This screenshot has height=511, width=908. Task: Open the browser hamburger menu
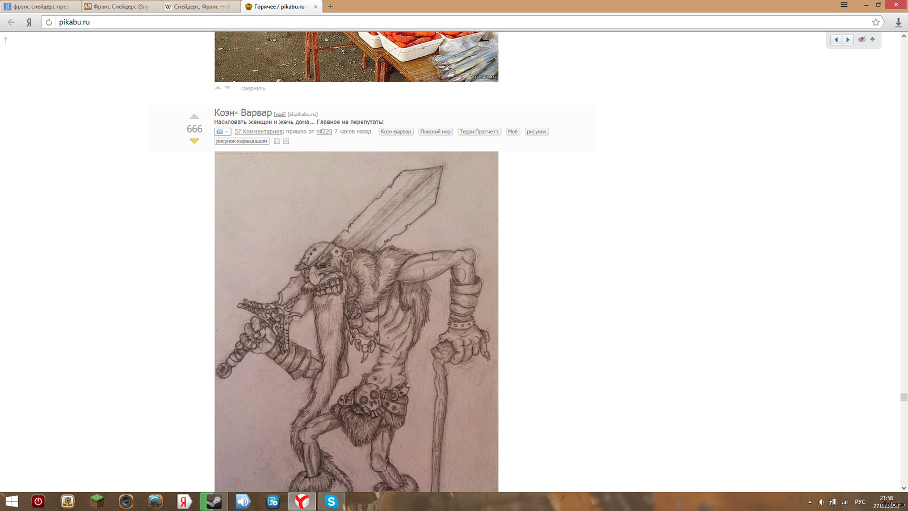[844, 5]
